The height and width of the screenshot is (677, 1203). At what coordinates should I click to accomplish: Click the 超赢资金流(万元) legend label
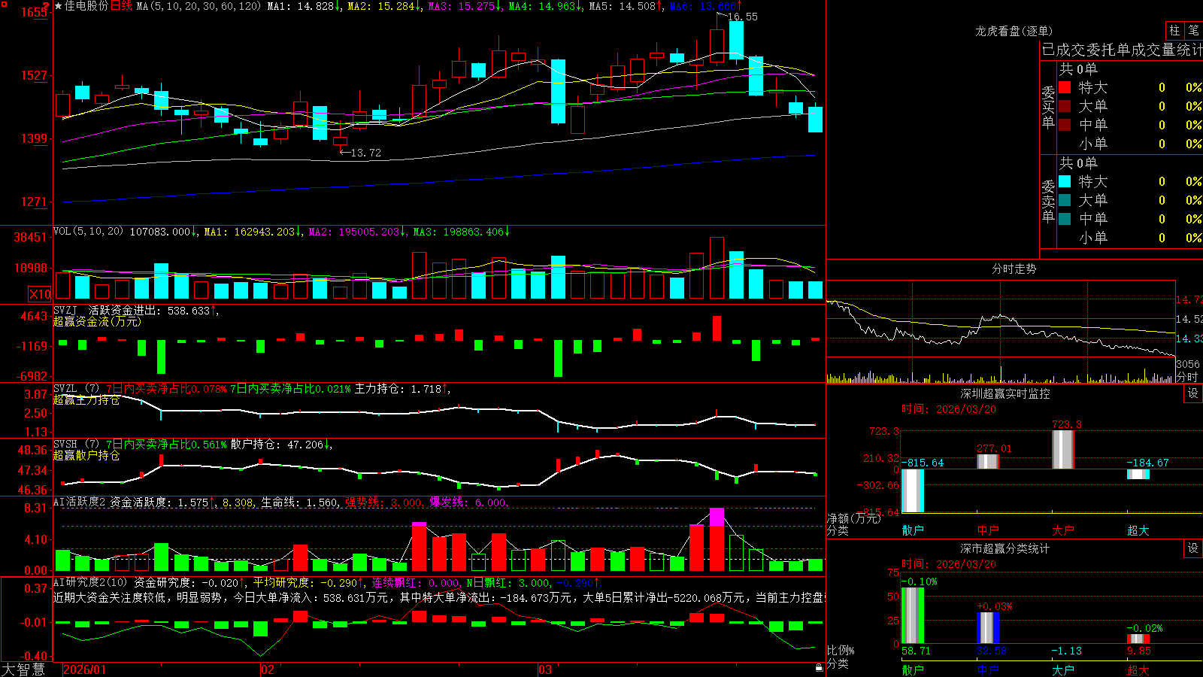pos(97,321)
